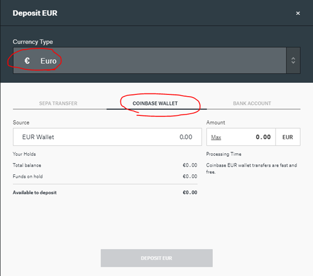The height and width of the screenshot is (276, 313).
Task: Choose EUR Wallet as source
Action: [108, 137]
